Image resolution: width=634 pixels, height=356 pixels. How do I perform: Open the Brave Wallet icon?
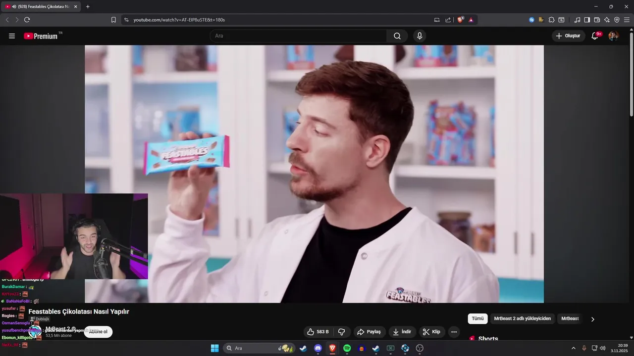click(x=597, y=20)
